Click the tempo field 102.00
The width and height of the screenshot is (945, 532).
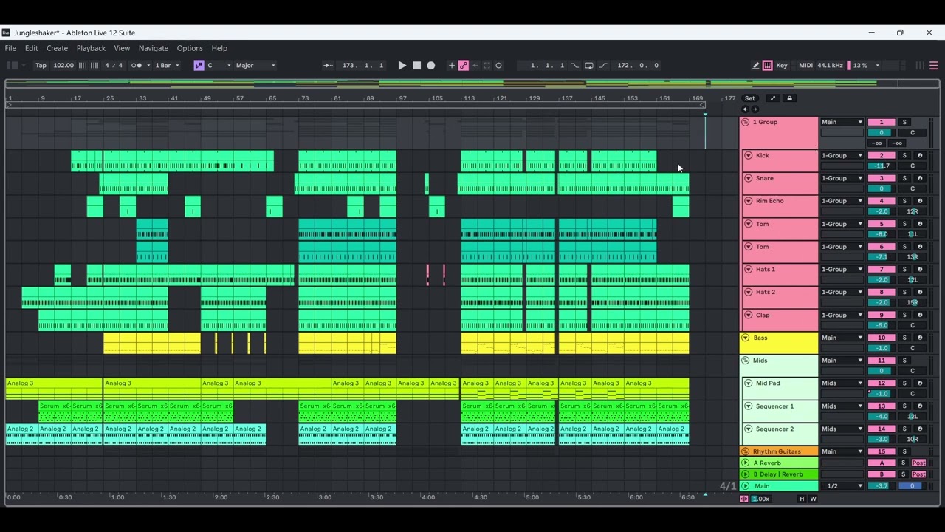(x=63, y=65)
